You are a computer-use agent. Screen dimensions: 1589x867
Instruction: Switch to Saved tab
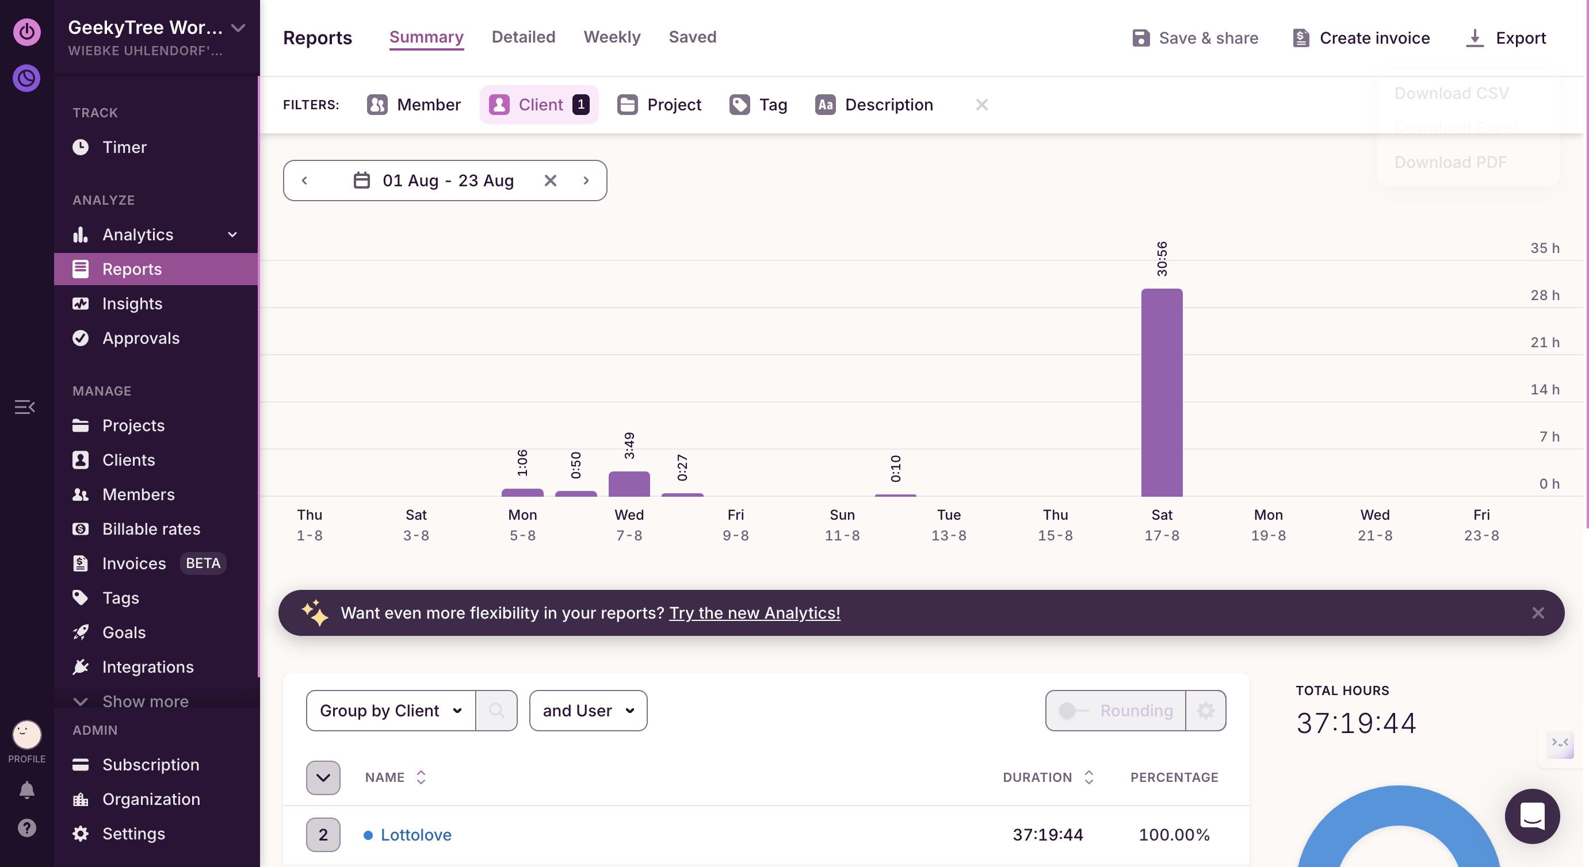point(692,37)
